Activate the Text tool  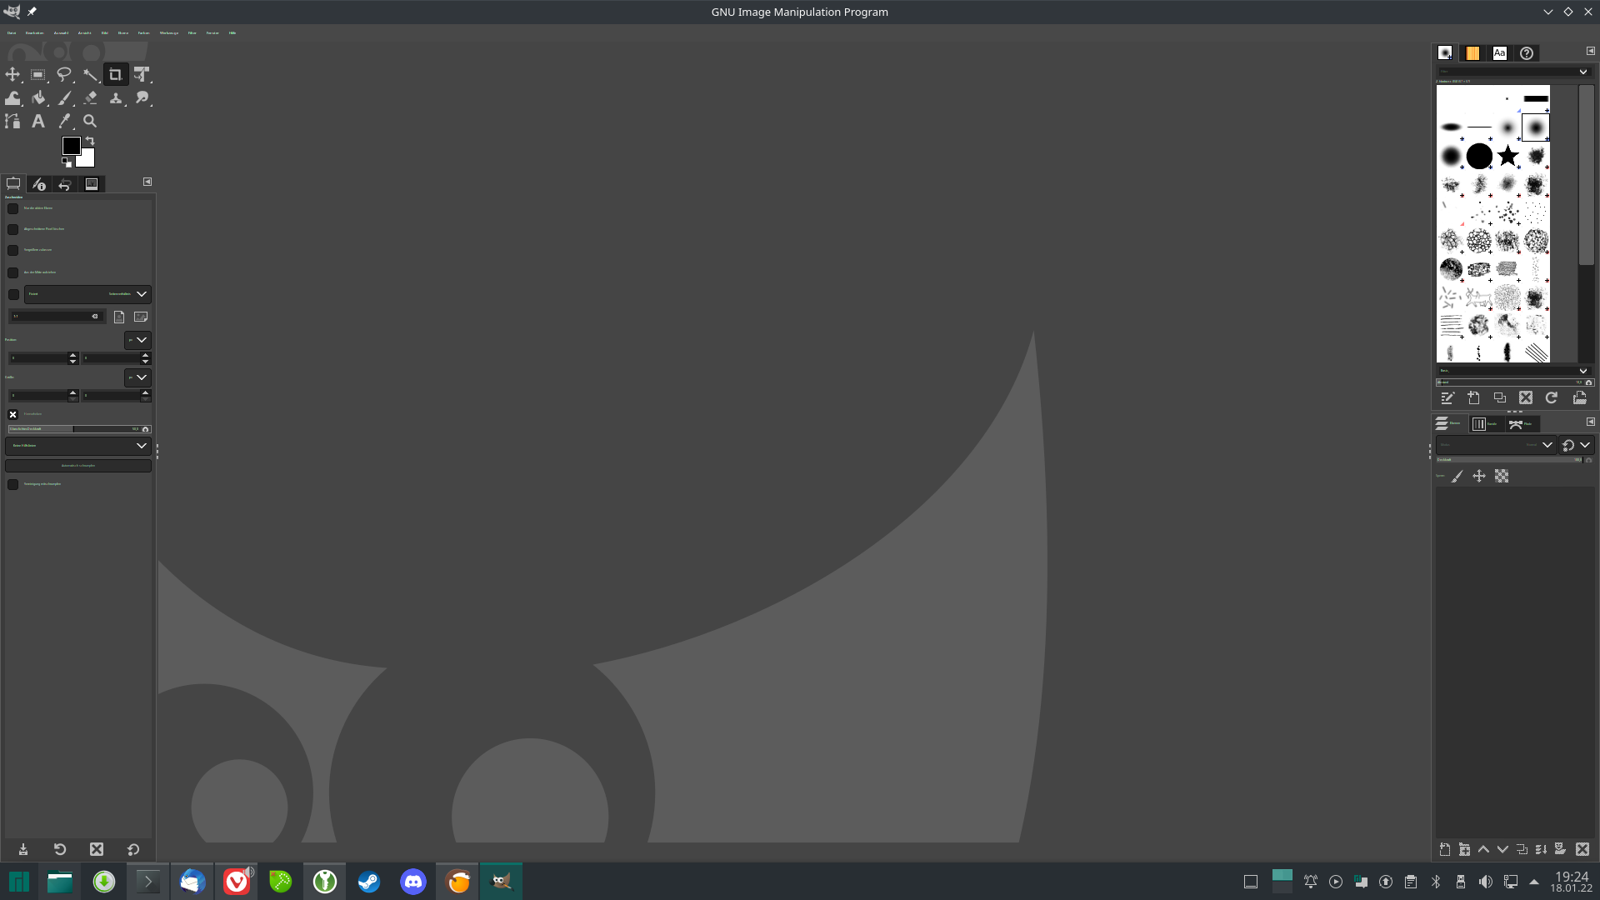(x=38, y=122)
